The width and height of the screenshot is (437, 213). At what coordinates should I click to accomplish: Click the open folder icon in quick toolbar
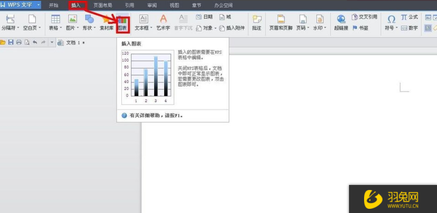click(x=3, y=42)
